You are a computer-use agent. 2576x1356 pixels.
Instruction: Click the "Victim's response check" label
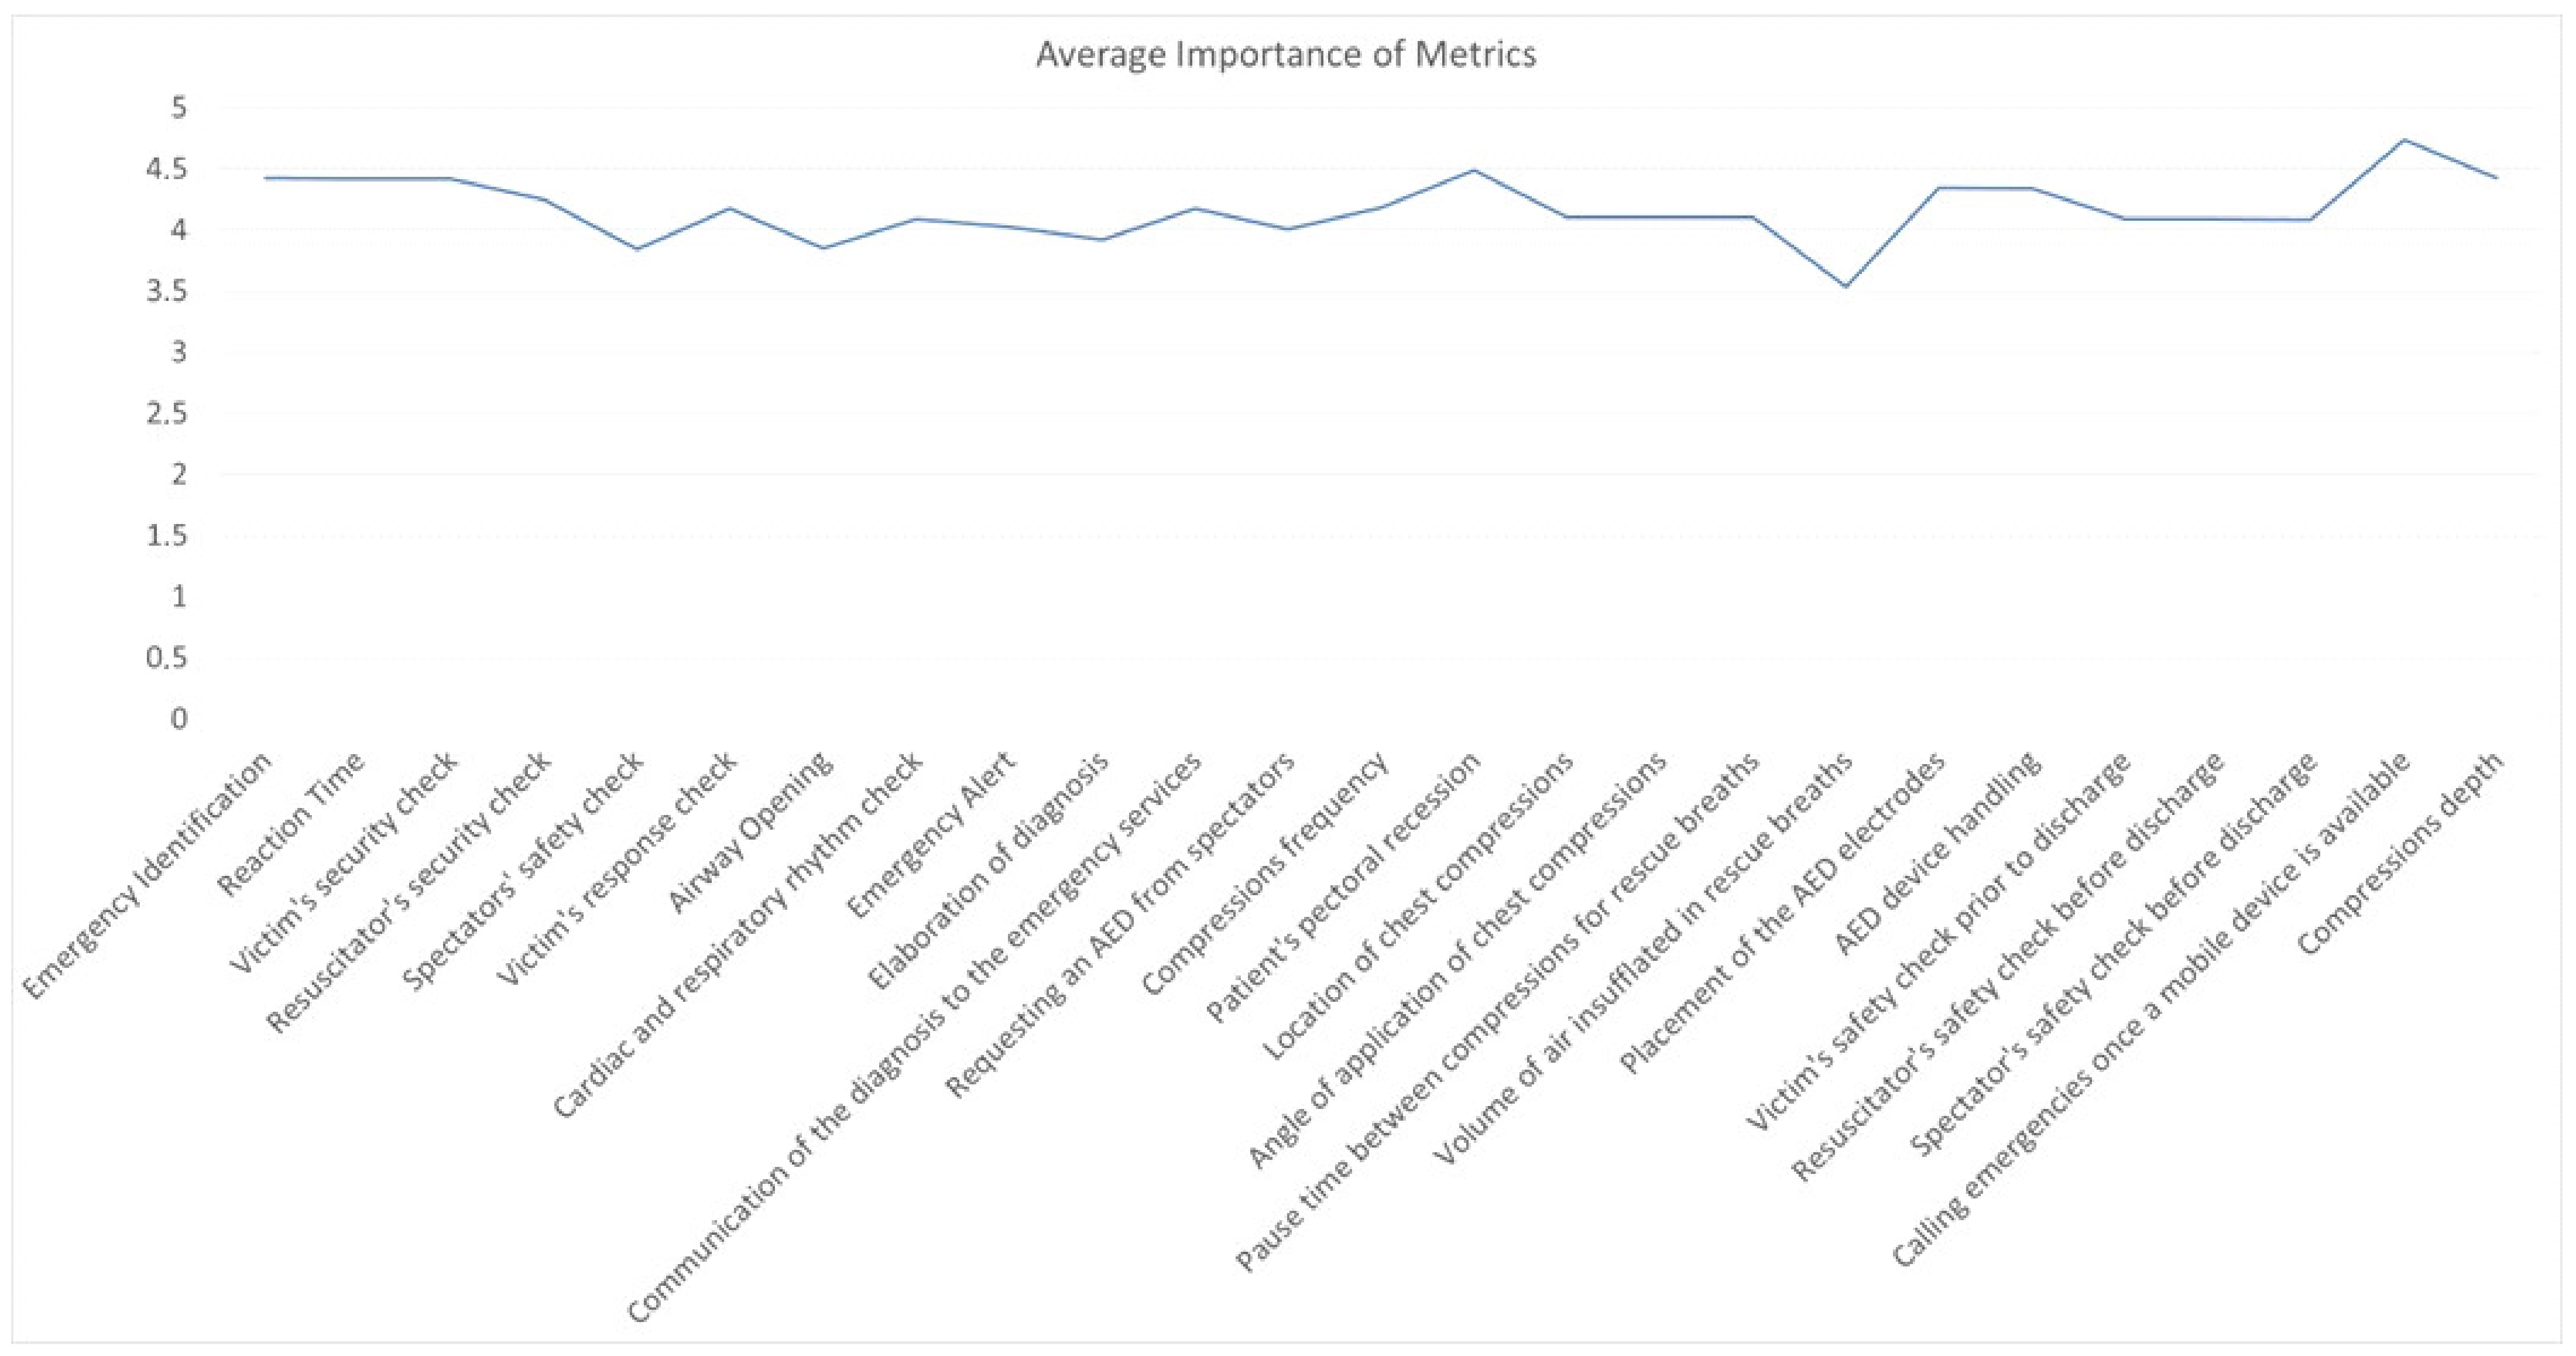tap(617, 868)
